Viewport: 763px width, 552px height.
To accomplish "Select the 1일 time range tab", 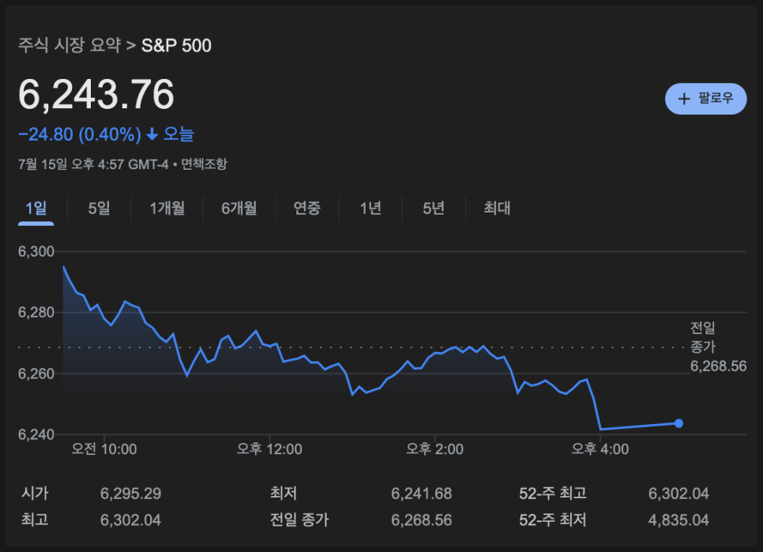I will coord(36,208).
